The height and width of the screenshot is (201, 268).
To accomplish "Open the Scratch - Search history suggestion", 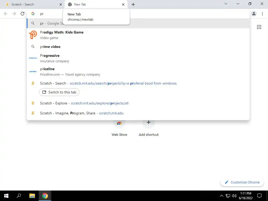I will 138,83.
